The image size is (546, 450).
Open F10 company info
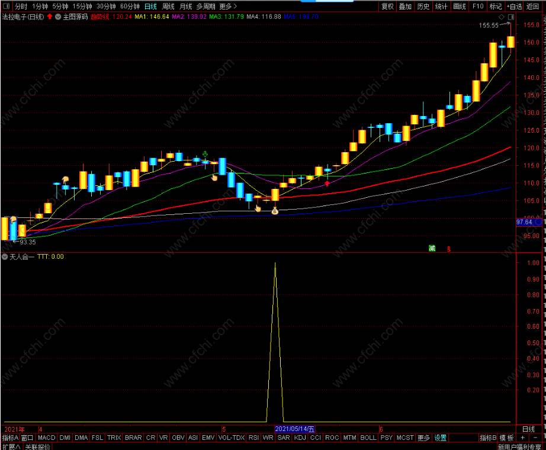(x=478, y=7)
